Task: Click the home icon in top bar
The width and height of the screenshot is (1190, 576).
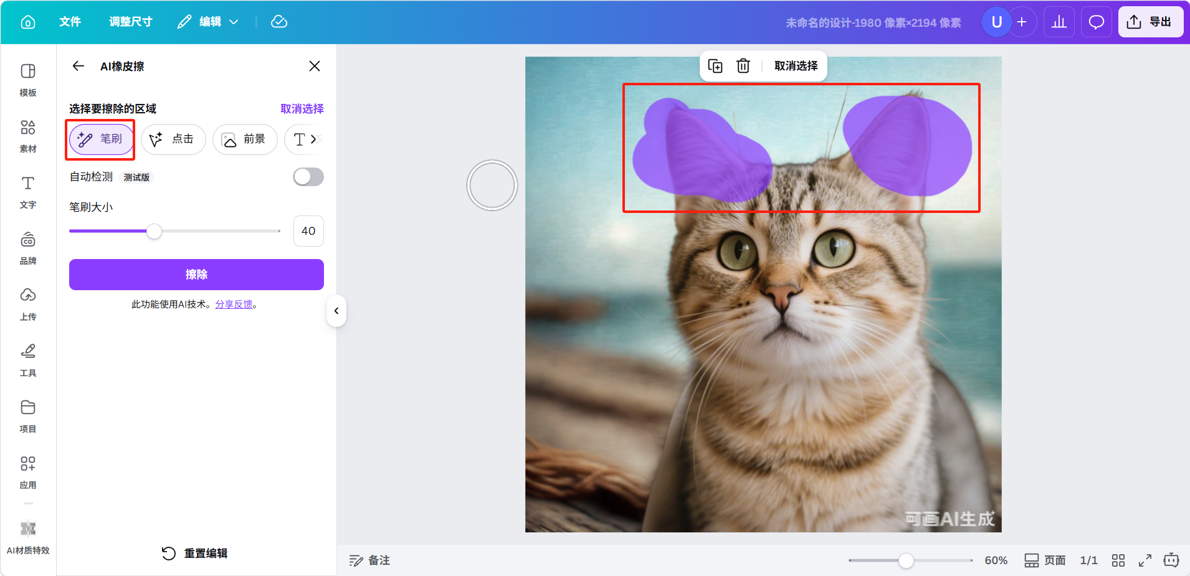Action: (x=28, y=22)
